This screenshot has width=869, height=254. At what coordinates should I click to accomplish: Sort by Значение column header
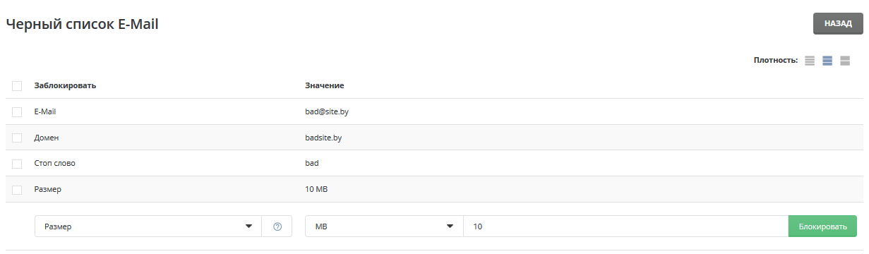[x=324, y=85]
